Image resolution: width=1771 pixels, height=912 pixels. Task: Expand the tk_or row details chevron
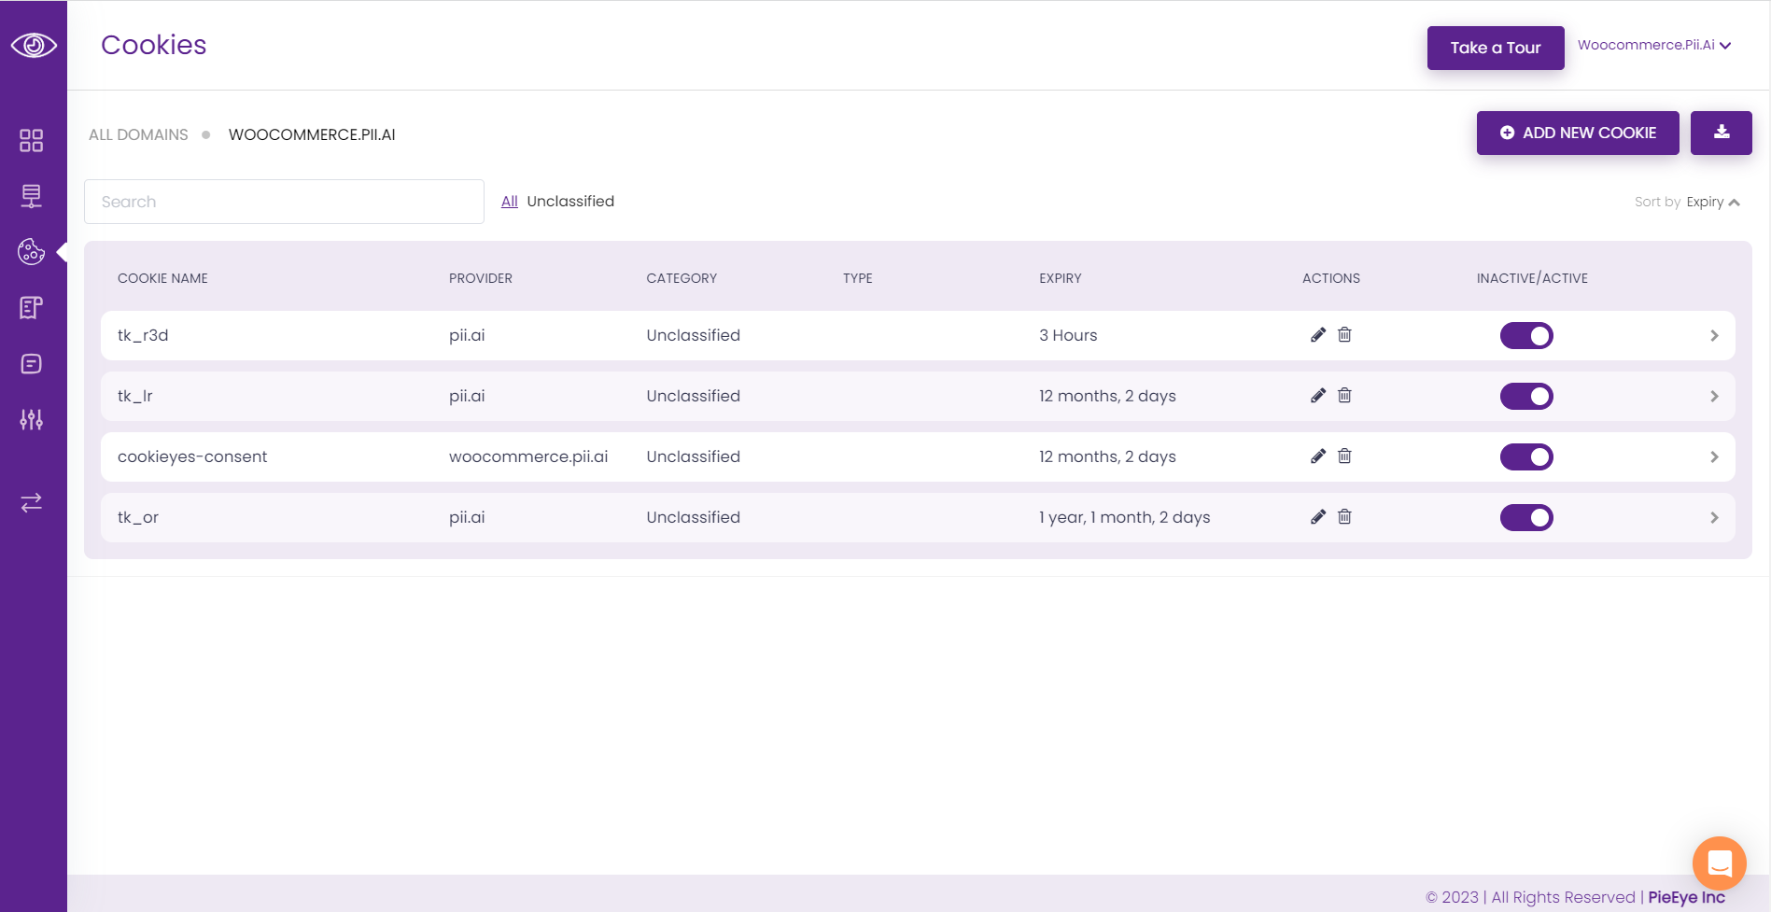pos(1714,517)
